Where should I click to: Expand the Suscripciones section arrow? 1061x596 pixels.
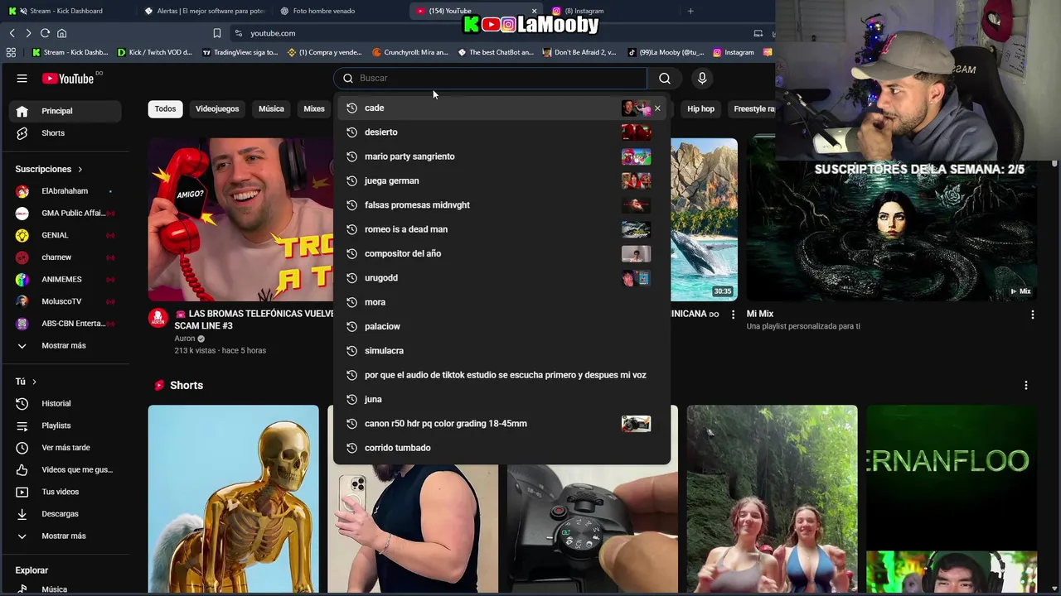pyautogui.click(x=80, y=169)
